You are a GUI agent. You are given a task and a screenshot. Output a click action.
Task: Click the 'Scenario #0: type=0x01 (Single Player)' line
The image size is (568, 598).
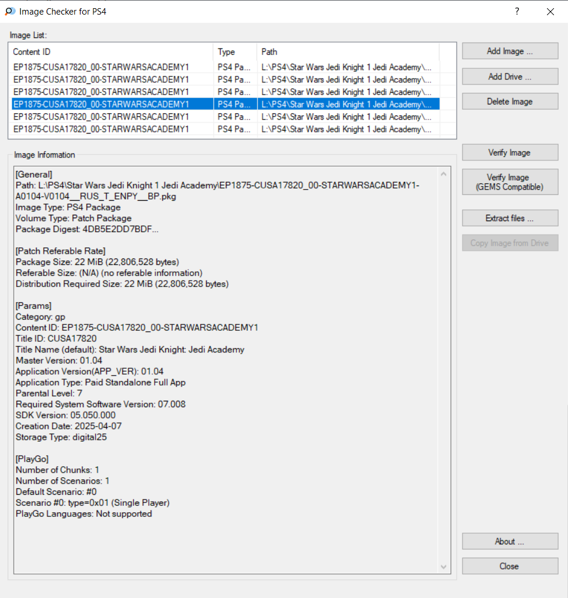(93, 503)
